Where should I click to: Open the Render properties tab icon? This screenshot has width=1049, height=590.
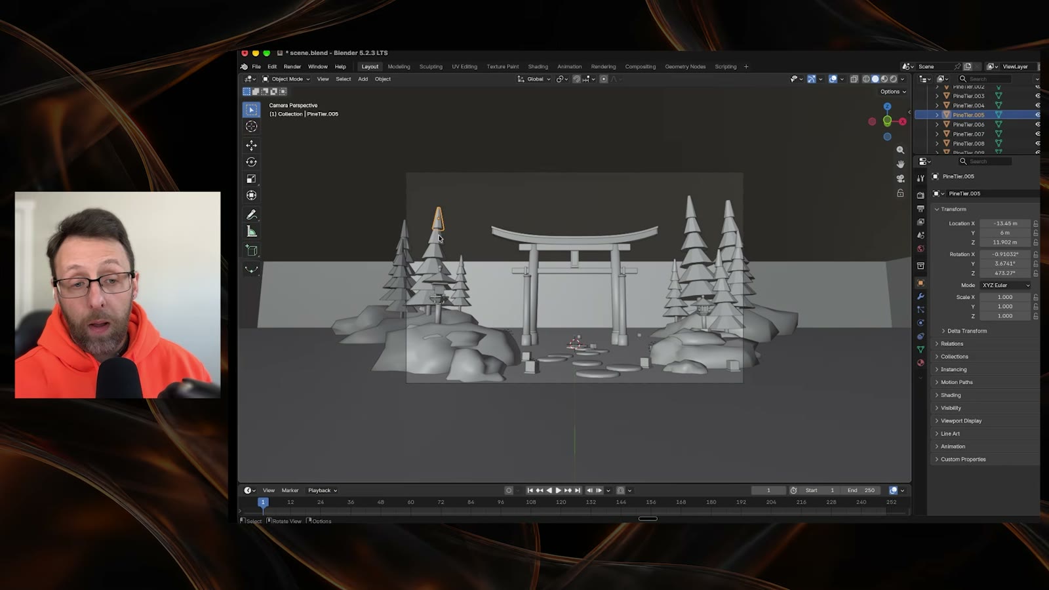click(920, 195)
